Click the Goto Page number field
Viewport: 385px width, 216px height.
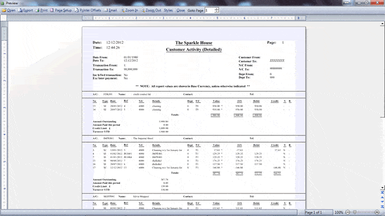click(x=209, y=10)
